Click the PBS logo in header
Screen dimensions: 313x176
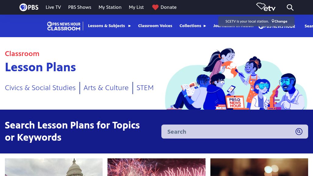point(29,7)
